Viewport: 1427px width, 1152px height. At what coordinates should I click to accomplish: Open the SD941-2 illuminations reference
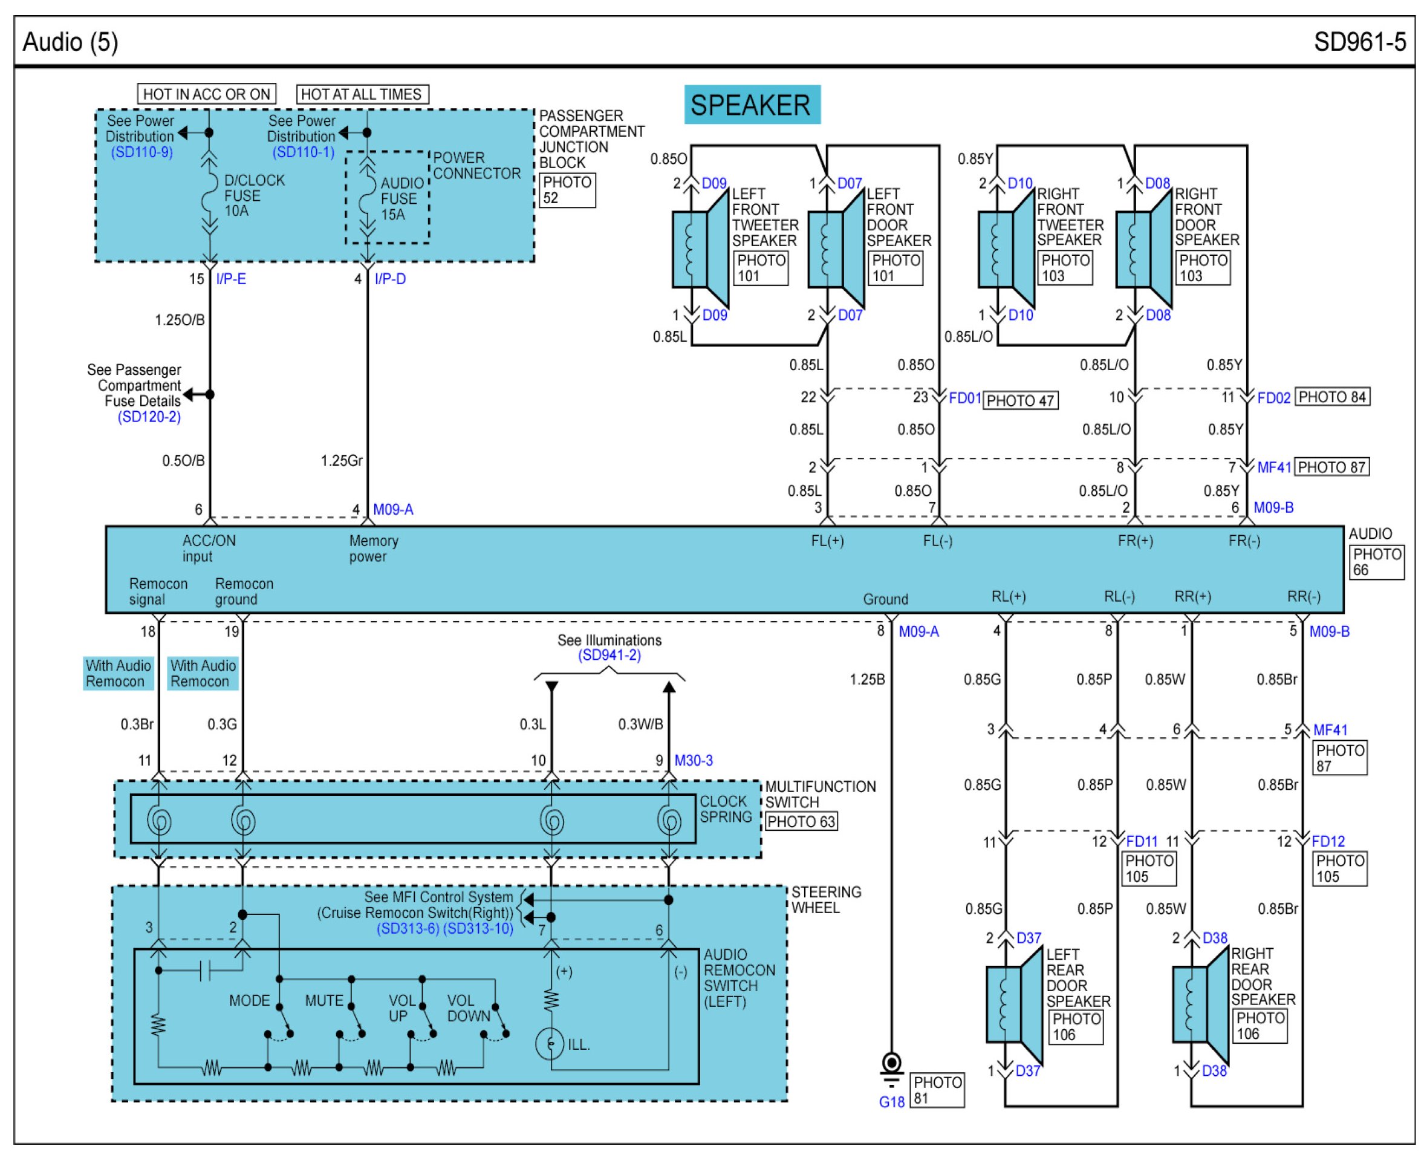click(609, 656)
